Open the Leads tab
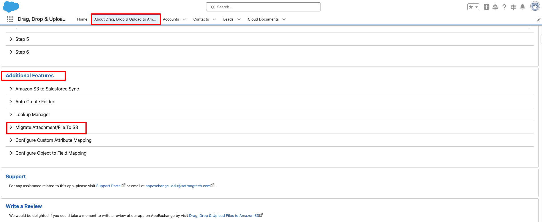Image resolution: width=542 pixels, height=222 pixels. pyautogui.click(x=228, y=19)
